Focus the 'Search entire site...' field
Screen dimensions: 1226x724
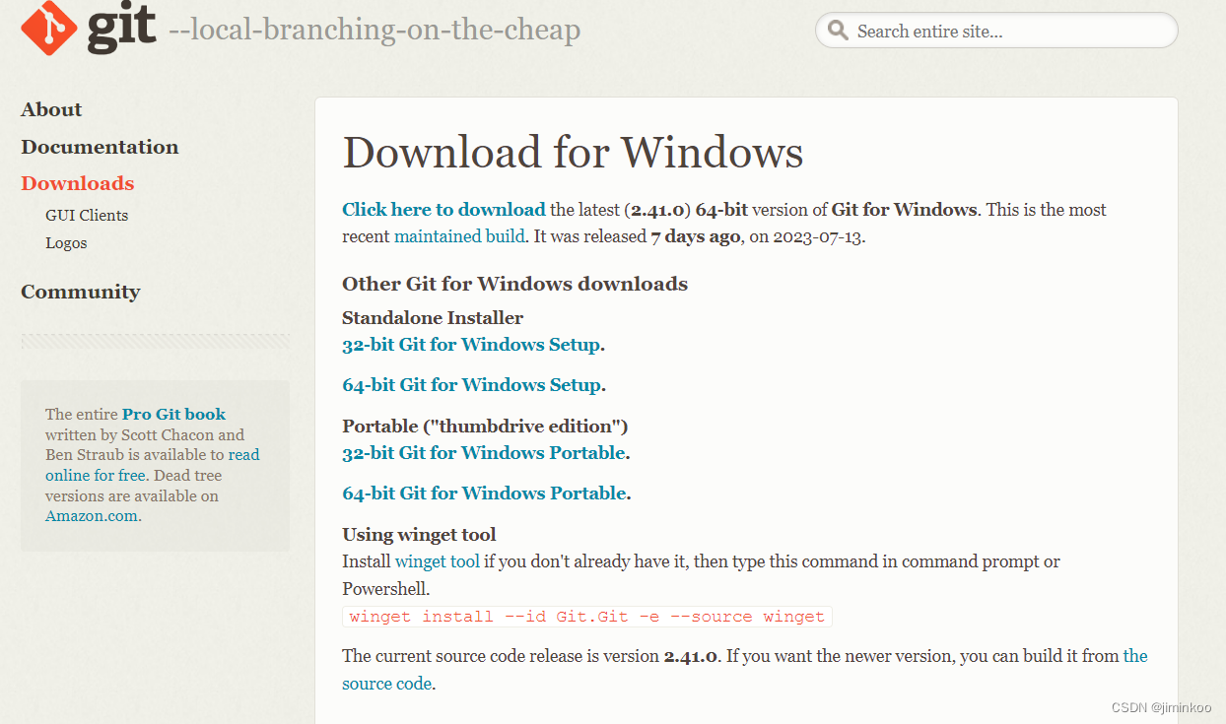[996, 31]
